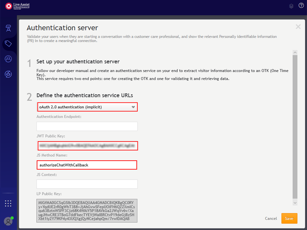307x230 pixels.
Task: Click the user profile icon in the sidebar
Action: pos(8,59)
